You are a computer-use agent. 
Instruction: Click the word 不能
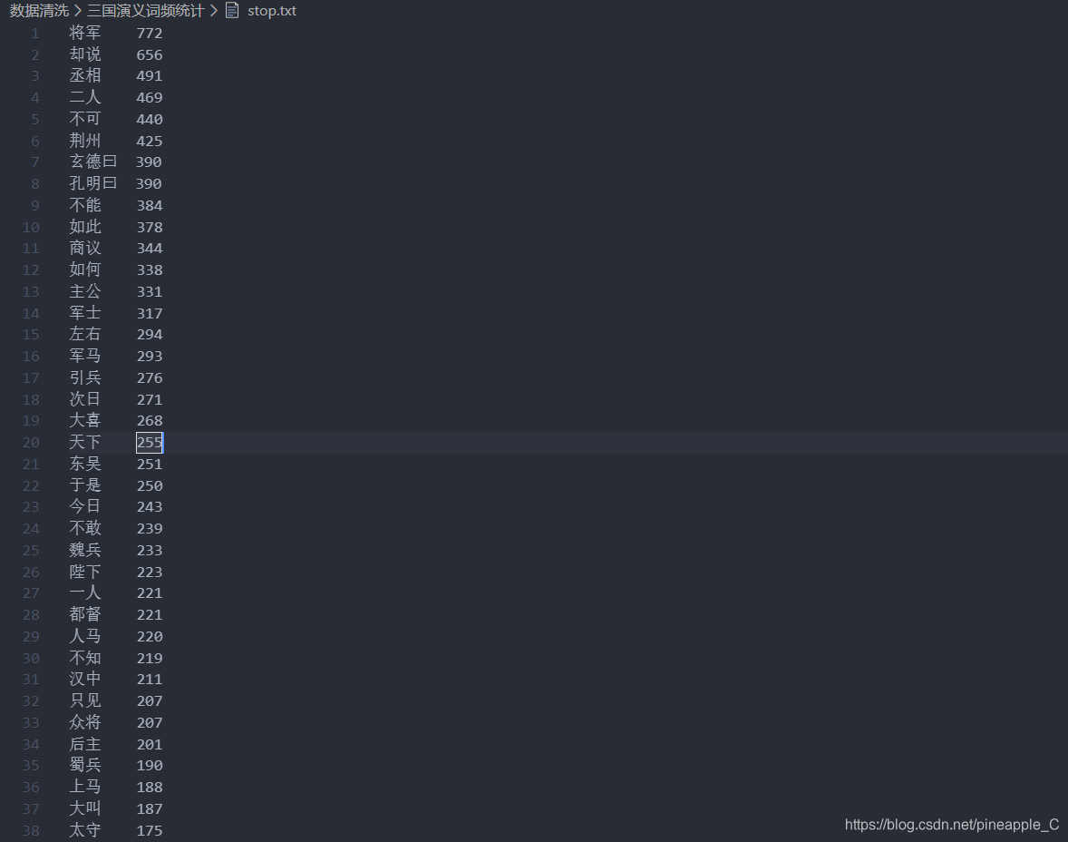pyautogui.click(x=85, y=205)
